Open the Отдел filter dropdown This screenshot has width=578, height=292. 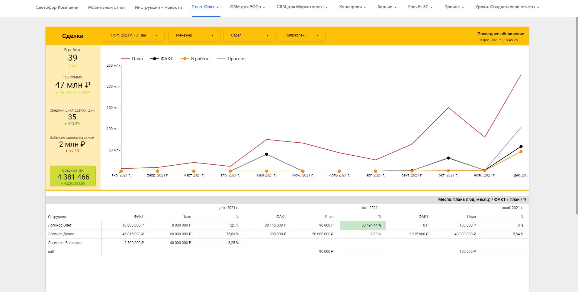coord(249,35)
